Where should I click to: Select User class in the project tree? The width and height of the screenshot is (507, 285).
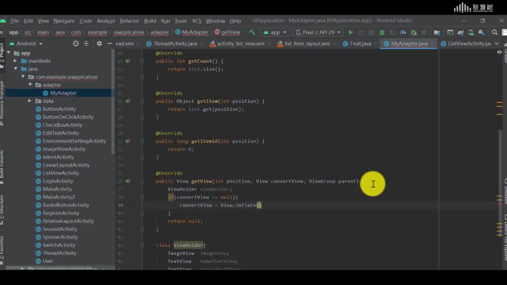48,261
